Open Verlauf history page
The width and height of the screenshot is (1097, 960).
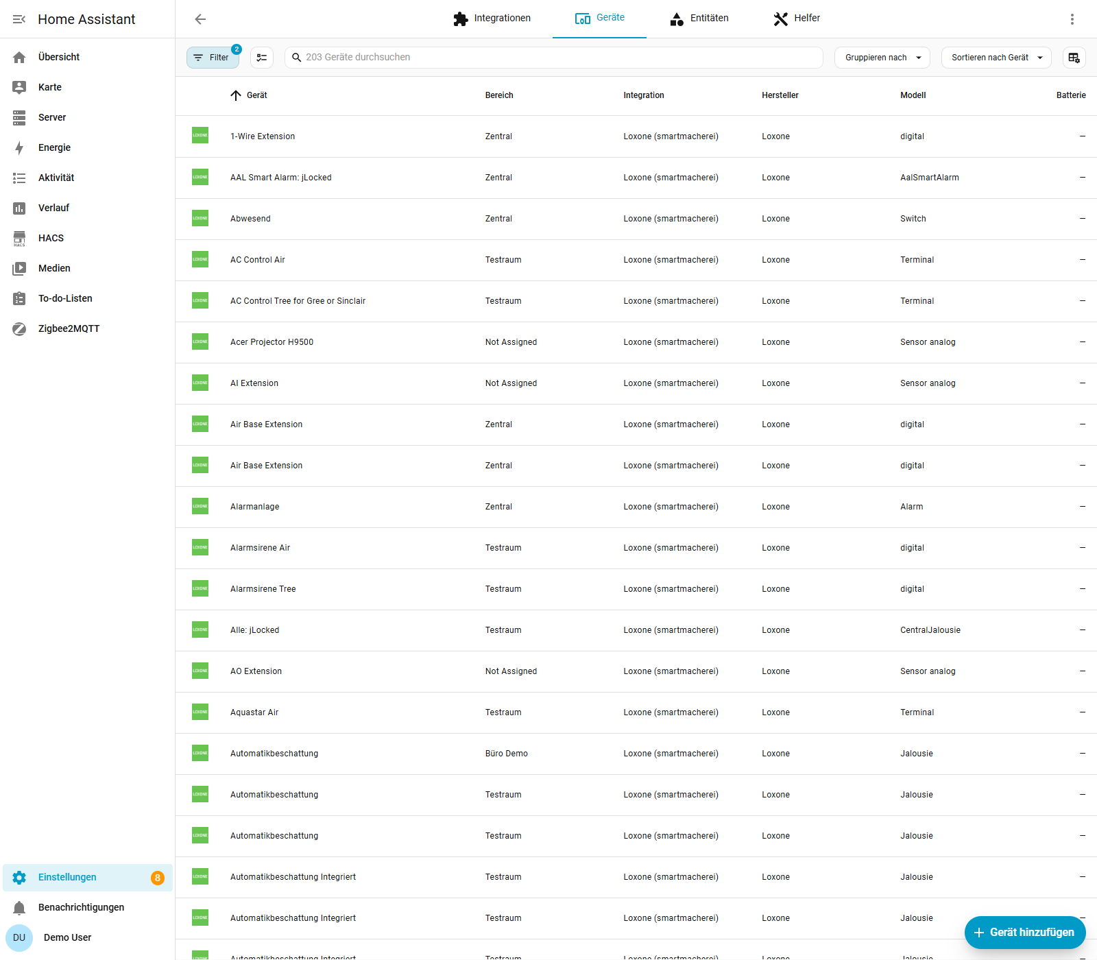point(88,208)
